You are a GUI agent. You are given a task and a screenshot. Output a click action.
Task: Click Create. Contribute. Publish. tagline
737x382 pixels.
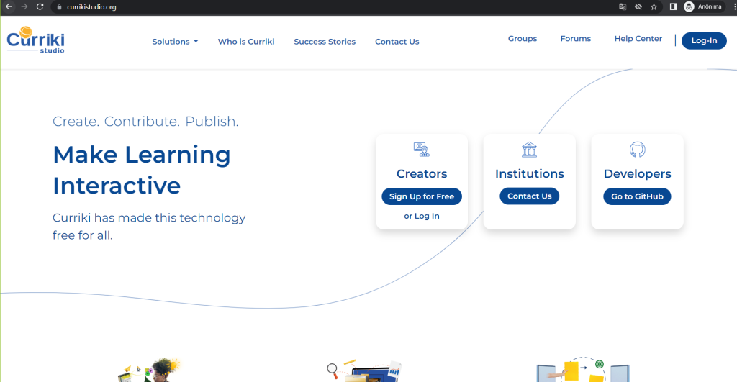pos(145,122)
